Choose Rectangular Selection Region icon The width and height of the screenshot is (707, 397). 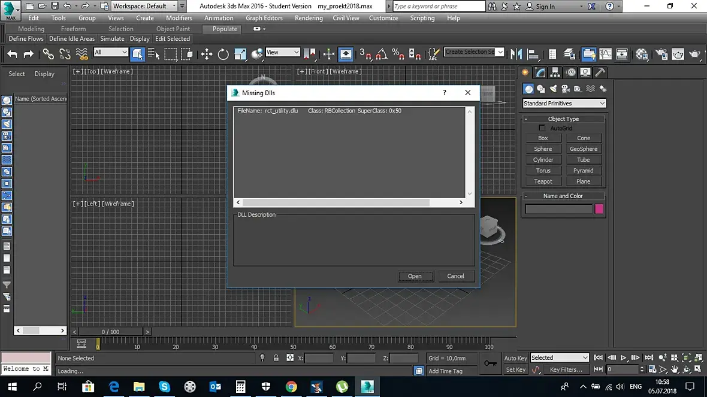(x=170, y=54)
